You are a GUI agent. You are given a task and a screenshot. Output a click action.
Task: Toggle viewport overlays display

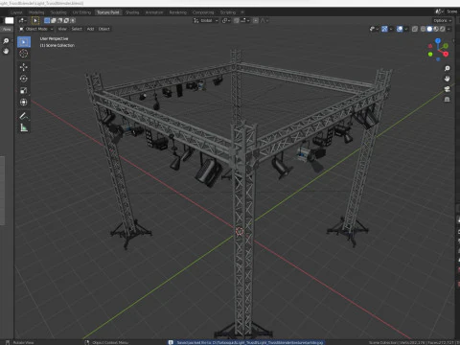point(400,29)
